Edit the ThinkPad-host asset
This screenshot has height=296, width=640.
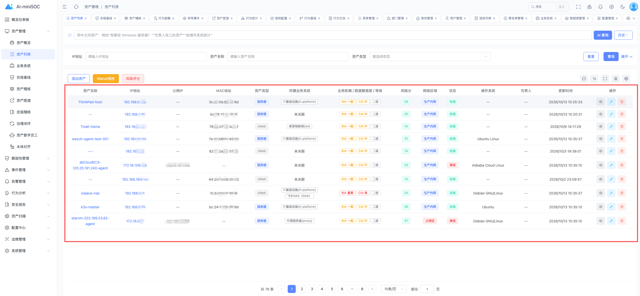(x=611, y=102)
